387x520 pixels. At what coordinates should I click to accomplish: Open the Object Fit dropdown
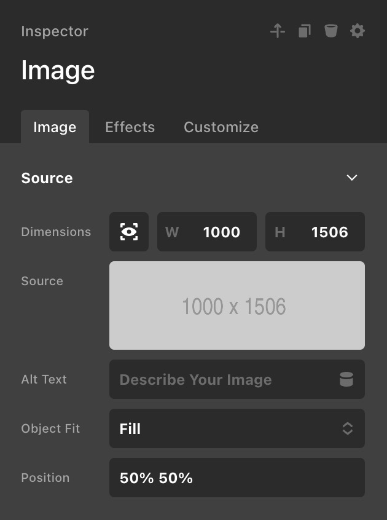coord(237,428)
